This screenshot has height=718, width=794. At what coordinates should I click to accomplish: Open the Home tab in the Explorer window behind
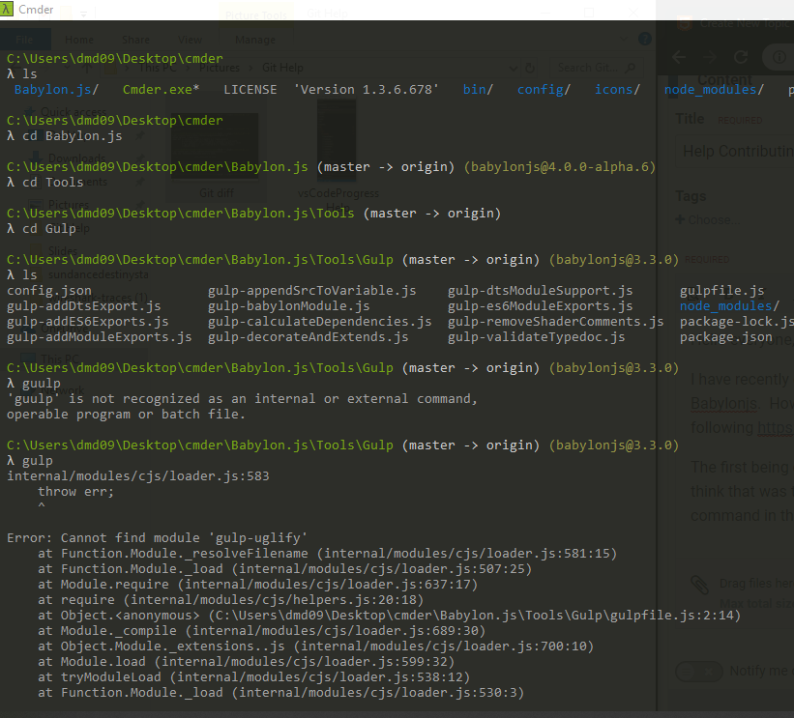point(79,40)
